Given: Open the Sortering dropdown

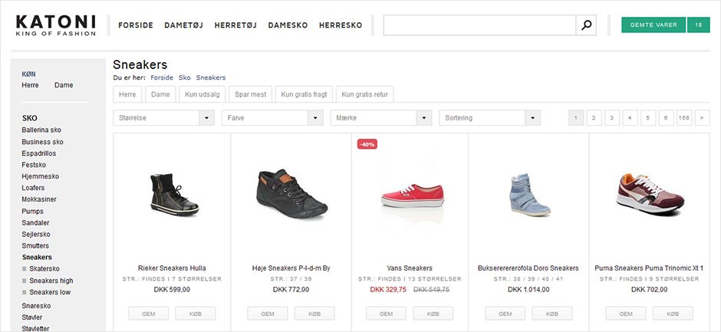Looking at the screenshot, I should tap(490, 118).
